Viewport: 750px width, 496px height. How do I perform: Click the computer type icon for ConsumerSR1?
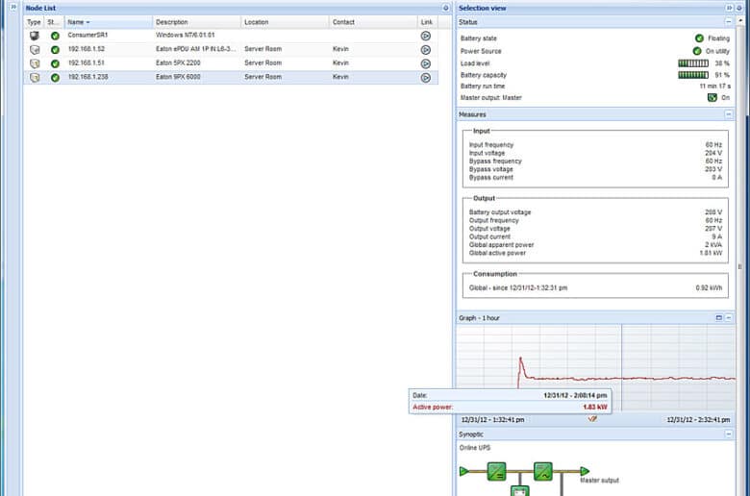(x=35, y=36)
